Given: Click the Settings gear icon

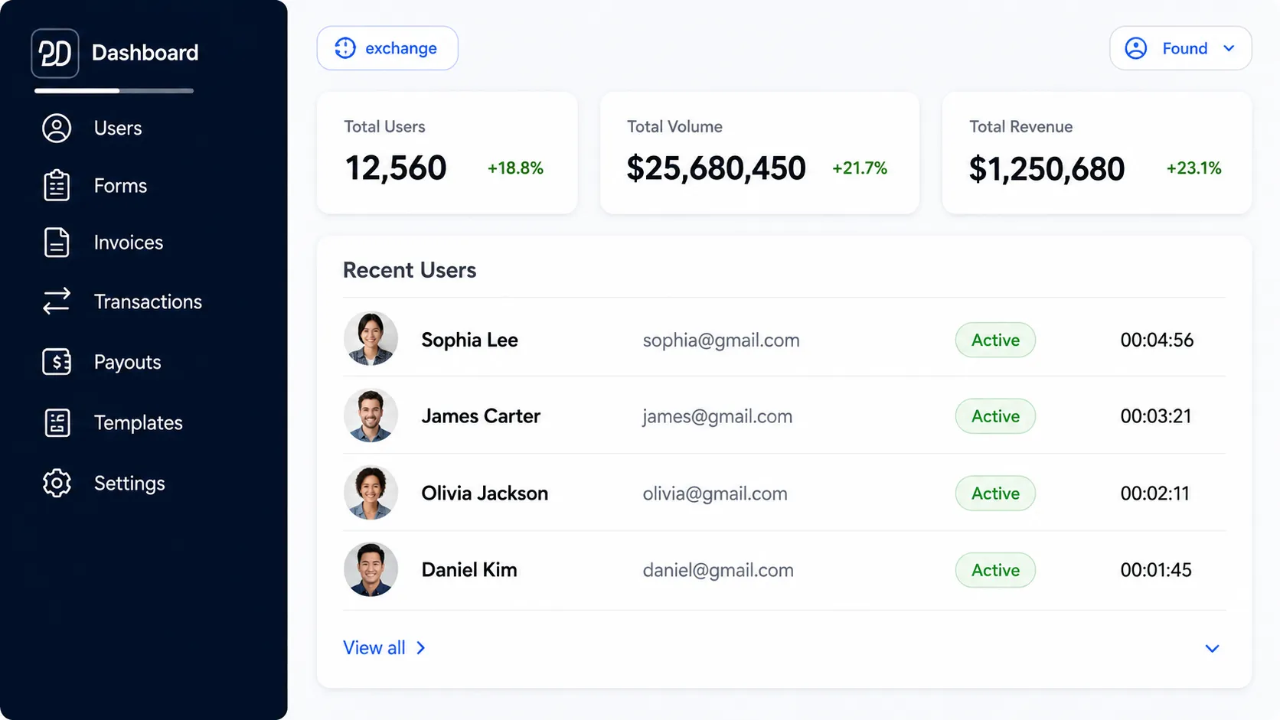Looking at the screenshot, I should click(57, 483).
